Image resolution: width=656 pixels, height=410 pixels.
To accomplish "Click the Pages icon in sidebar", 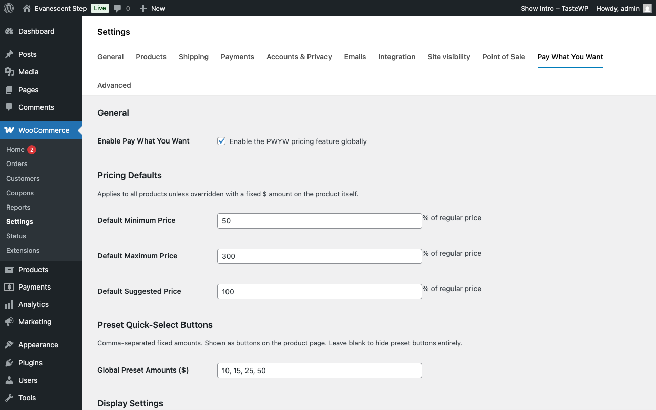I will pyautogui.click(x=9, y=90).
